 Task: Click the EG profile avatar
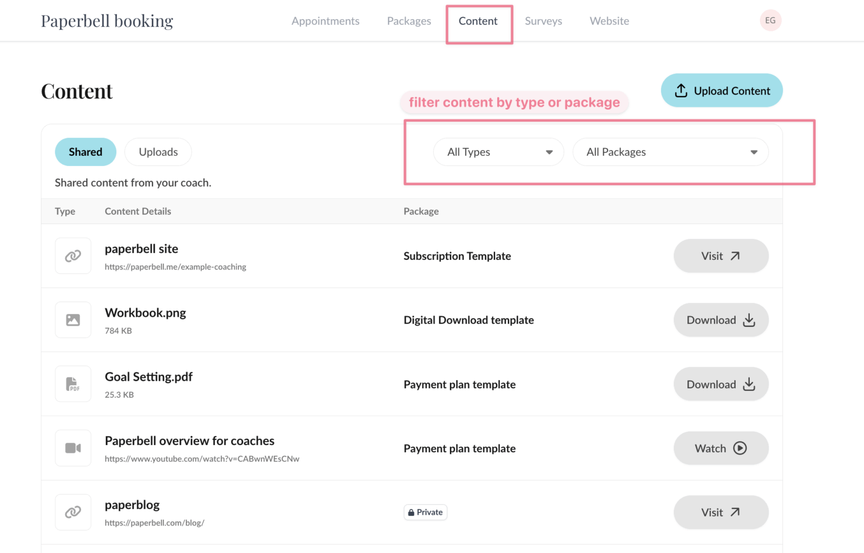tap(770, 20)
